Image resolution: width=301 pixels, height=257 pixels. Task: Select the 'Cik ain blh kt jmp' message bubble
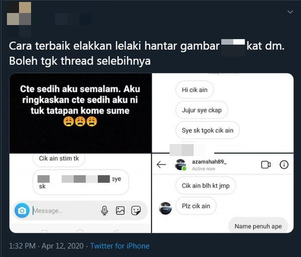(206, 185)
